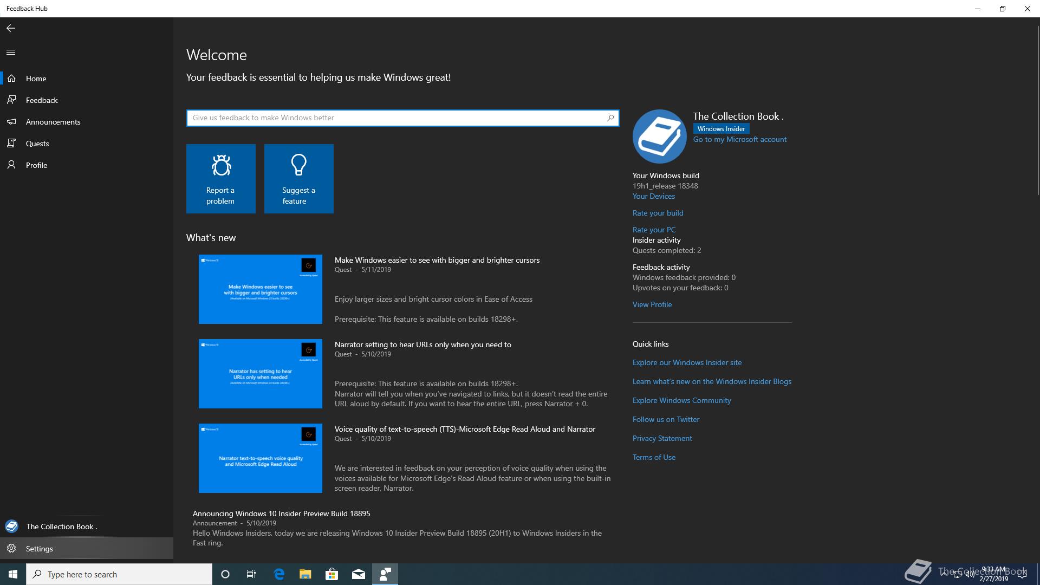Open File Explorer from taskbar
The image size is (1040, 585).
(x=305, y=574)
